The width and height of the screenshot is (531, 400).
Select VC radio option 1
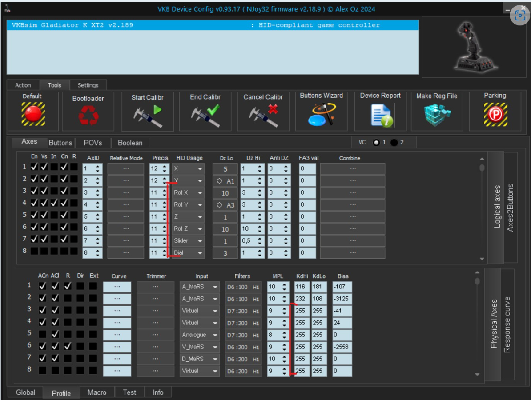tap(376, 143)
